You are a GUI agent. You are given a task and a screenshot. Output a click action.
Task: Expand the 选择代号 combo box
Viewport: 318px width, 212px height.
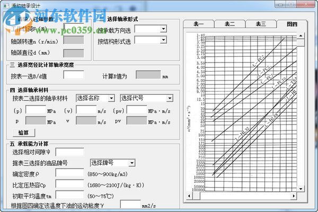point(170,99)
